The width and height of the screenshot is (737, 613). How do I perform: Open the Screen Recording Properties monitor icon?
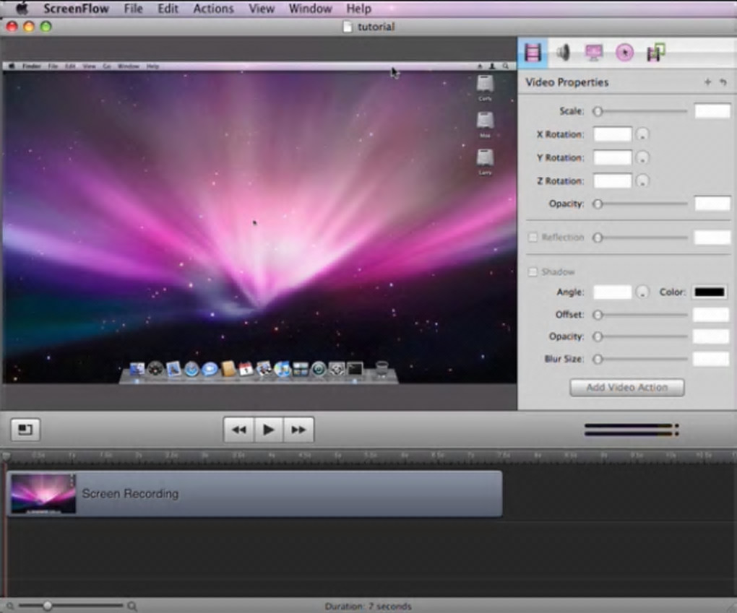594,52
